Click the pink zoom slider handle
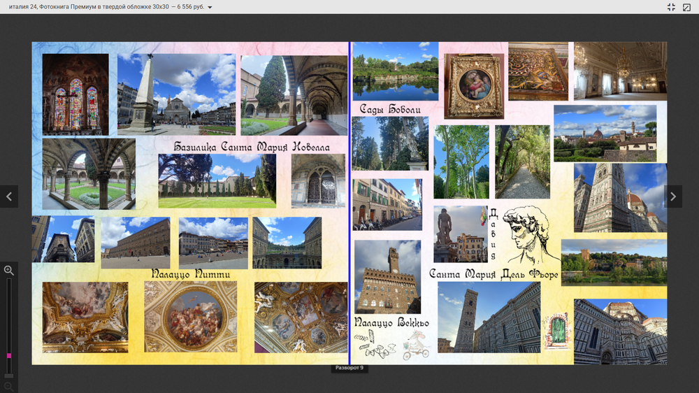The image size is (699, 393). 9,356
